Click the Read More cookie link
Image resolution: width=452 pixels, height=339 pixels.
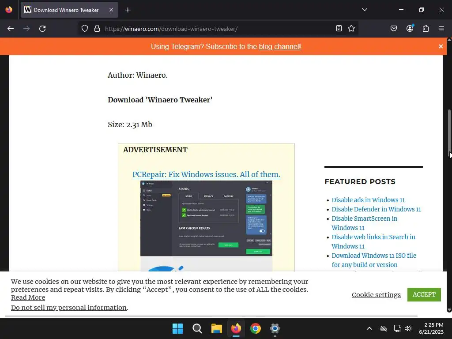[28, 298]
